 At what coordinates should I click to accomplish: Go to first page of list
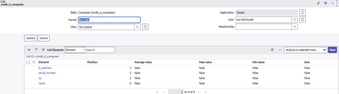point(157,92)
